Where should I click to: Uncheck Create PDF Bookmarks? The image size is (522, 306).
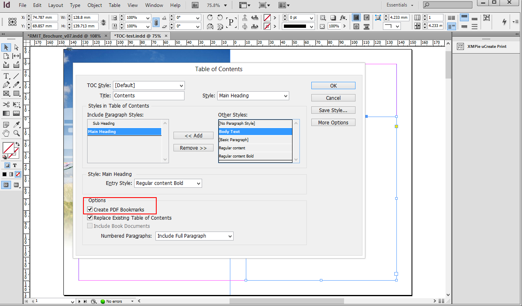tap(90, 209)
